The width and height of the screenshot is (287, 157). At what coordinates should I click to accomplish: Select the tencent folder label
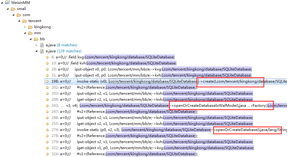point(35,21)
